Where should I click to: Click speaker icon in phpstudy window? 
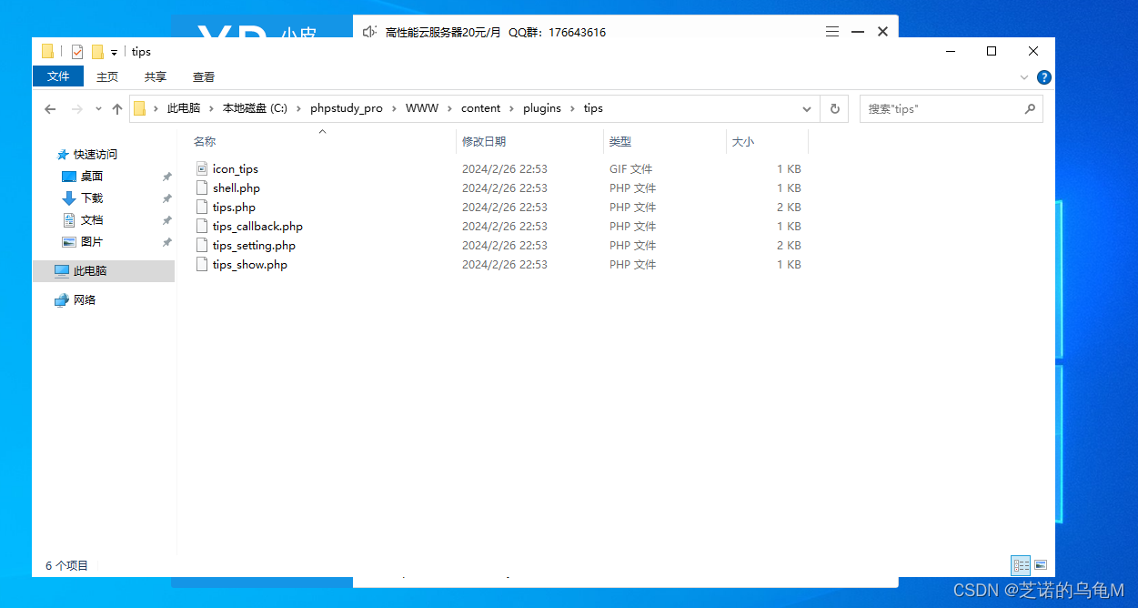tap(369, 32)
